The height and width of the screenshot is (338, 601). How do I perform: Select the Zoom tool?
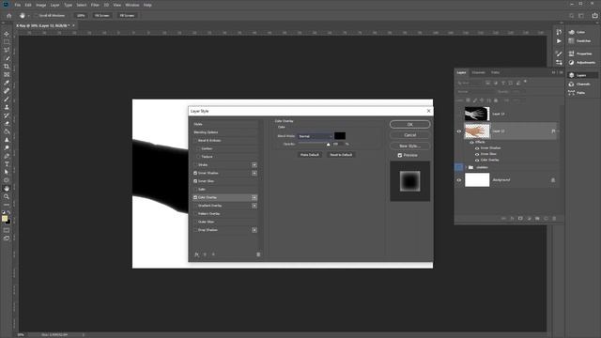pos(7,196)
